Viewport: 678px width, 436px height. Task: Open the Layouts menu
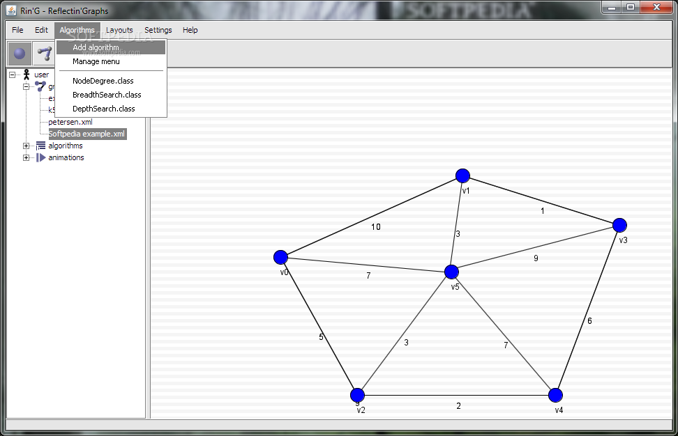coord(119,30)
